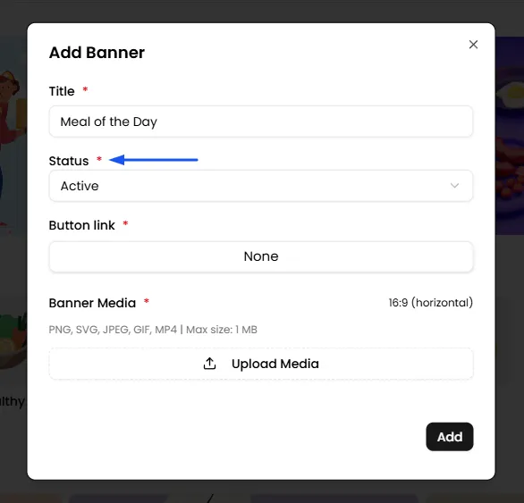The height and width of the screenshot is (503, 524).
Task: Click the Add Banner heading text
Action: [x=97, y=53]
